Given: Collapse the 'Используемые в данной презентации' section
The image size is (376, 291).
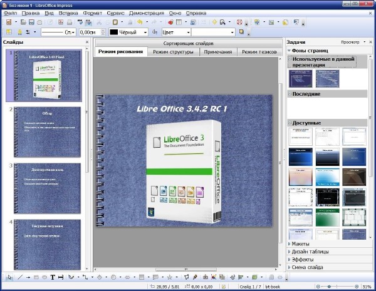Looking at the screenshot, I should tap(290, 58).
